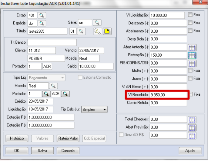
Task: Click the Cliente field 11.012
Action: (42, 51)
